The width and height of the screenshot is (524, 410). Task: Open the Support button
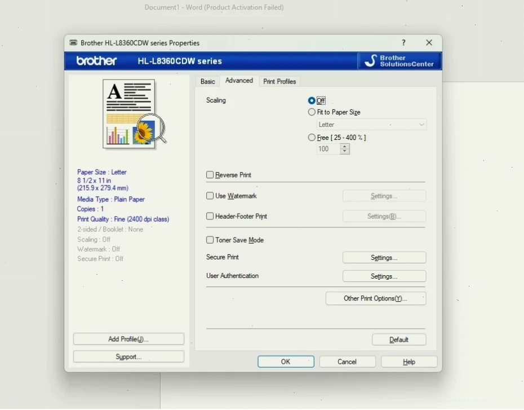[128, 356]
